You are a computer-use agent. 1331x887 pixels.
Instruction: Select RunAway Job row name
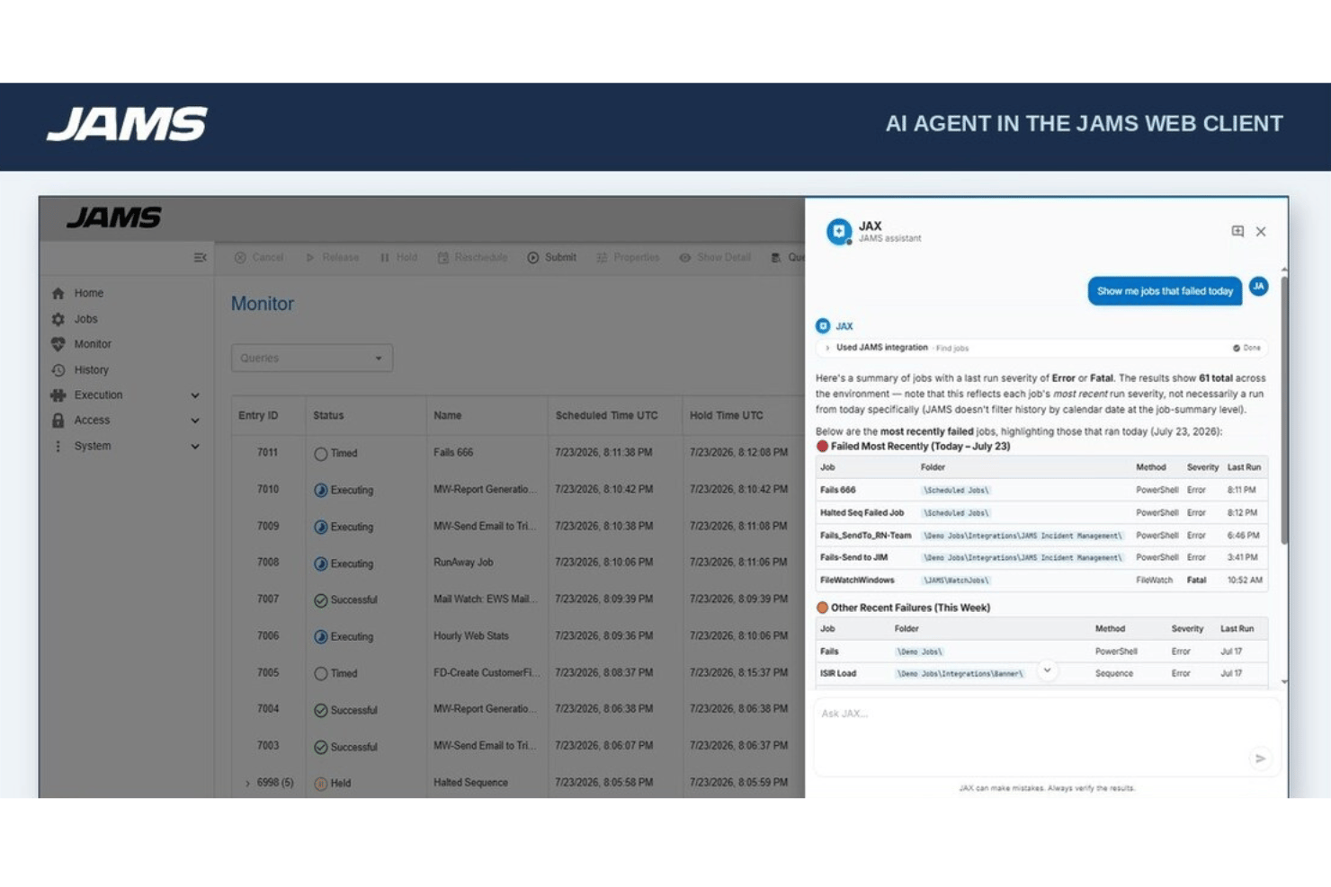tap(463, 563)
